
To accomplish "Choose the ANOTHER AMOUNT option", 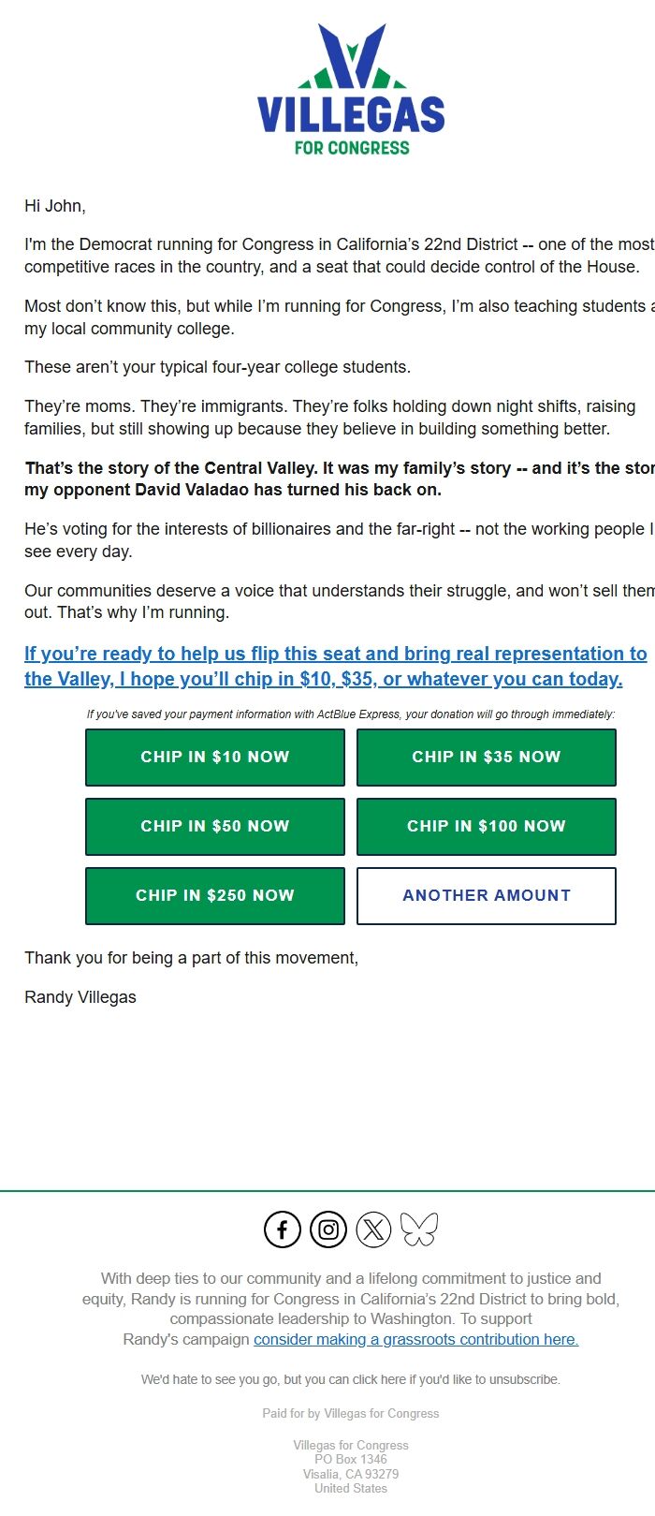I will (x=486, y=895).
